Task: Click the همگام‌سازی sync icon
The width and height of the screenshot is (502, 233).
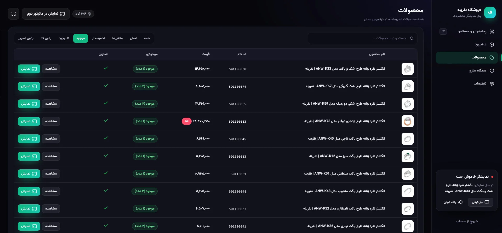Action: [492, 71]
